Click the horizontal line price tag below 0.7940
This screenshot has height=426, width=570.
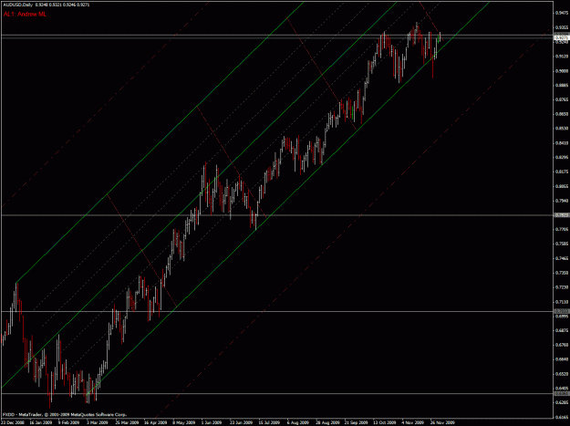pyautogui.click(x=562, y=215)
